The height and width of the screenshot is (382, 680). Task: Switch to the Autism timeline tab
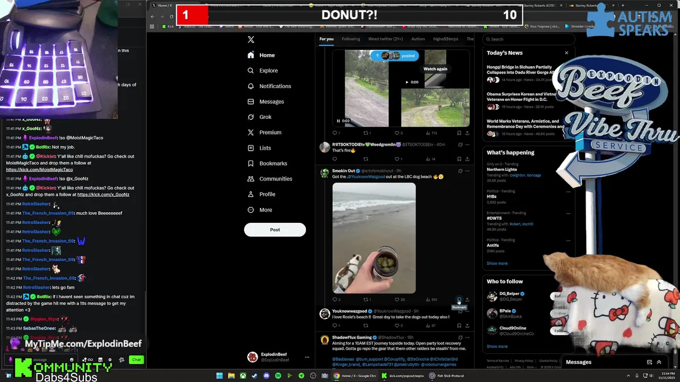[x=418, y=39]
